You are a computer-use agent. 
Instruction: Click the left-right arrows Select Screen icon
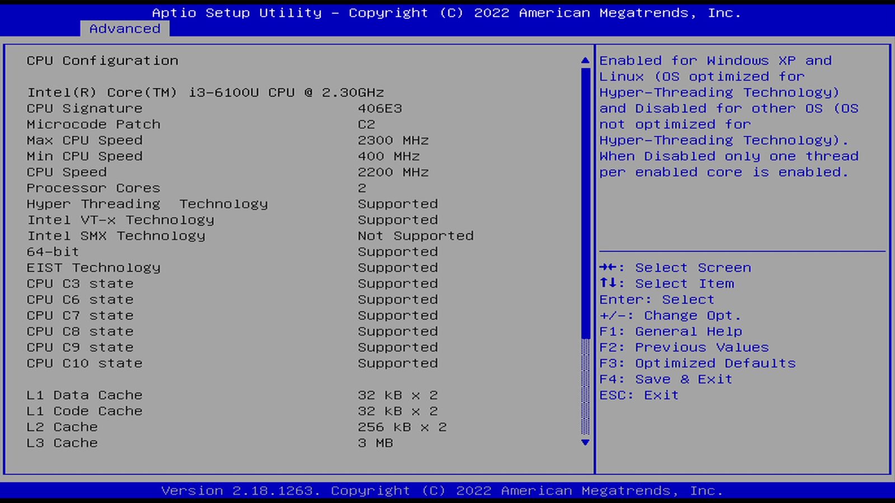[x=608, y=268]
